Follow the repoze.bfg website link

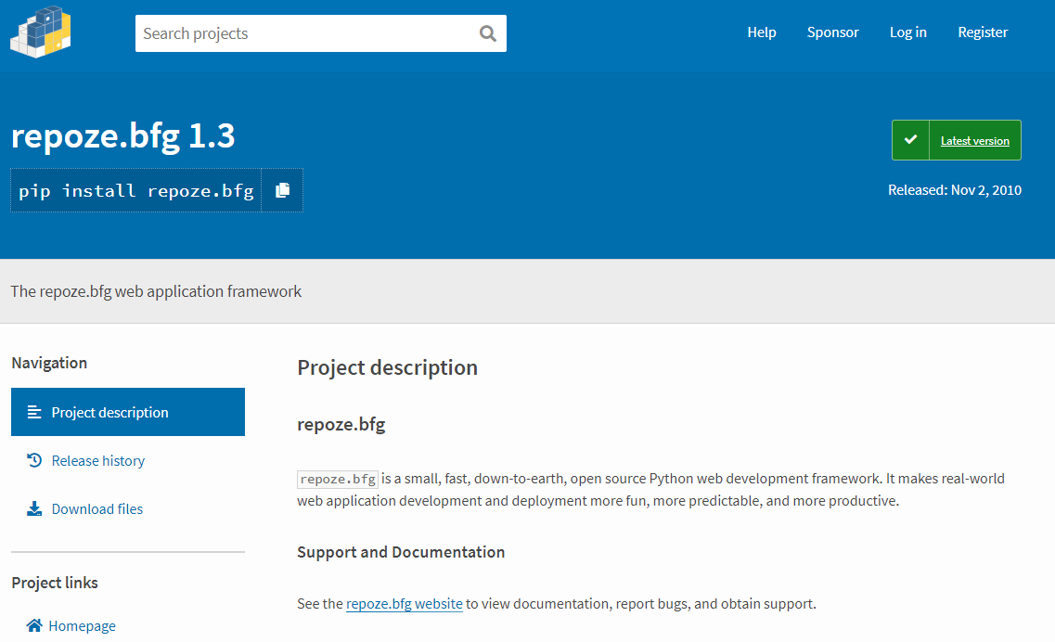click(x=404, y=604)
